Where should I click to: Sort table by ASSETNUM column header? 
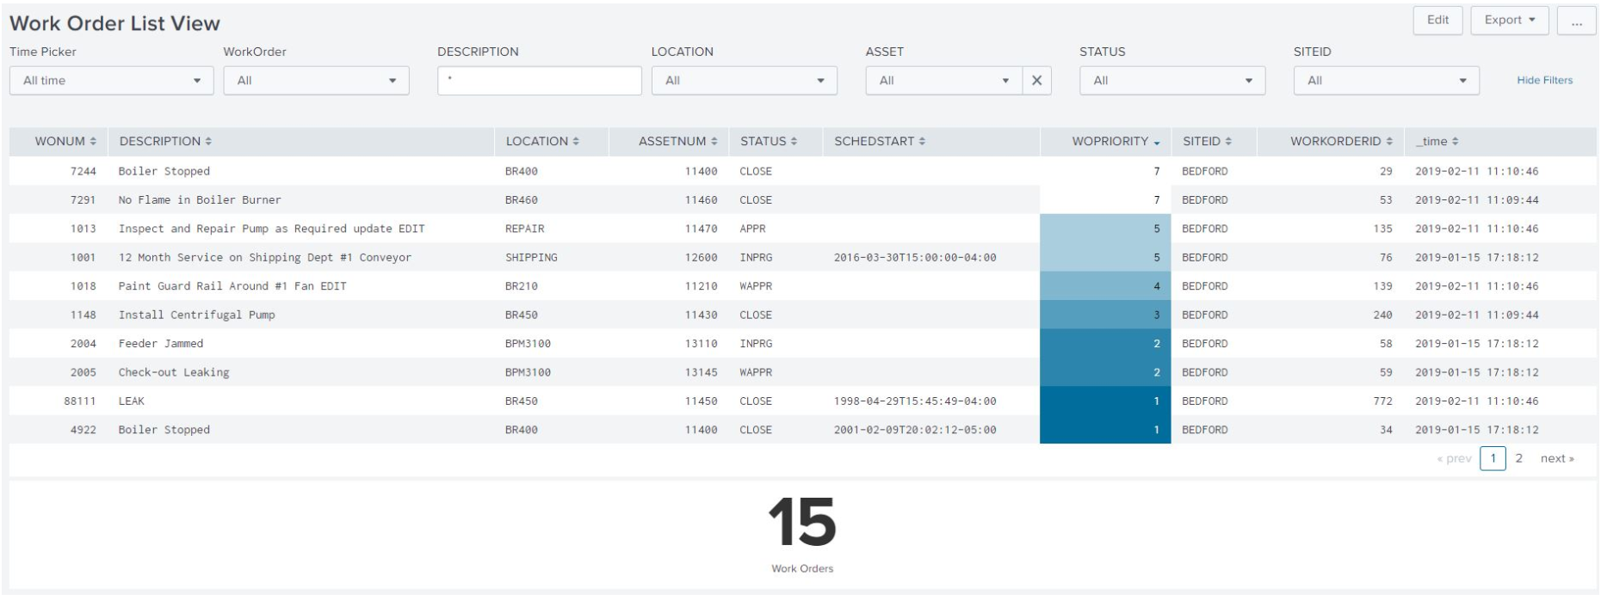(677, 141)
